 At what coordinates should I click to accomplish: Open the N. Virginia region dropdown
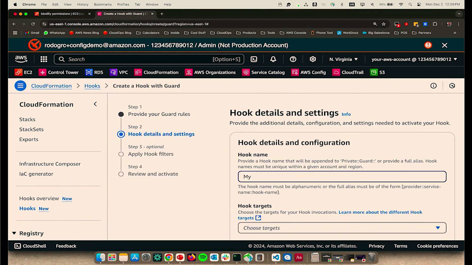(x=343, y=59)
